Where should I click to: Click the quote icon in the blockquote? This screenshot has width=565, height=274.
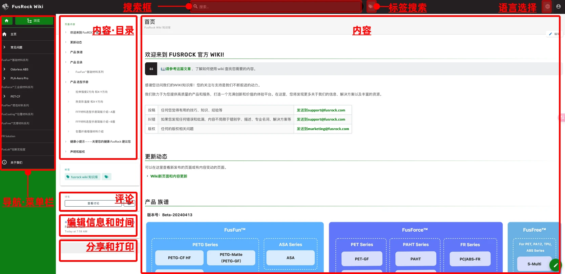coord(151,69)
